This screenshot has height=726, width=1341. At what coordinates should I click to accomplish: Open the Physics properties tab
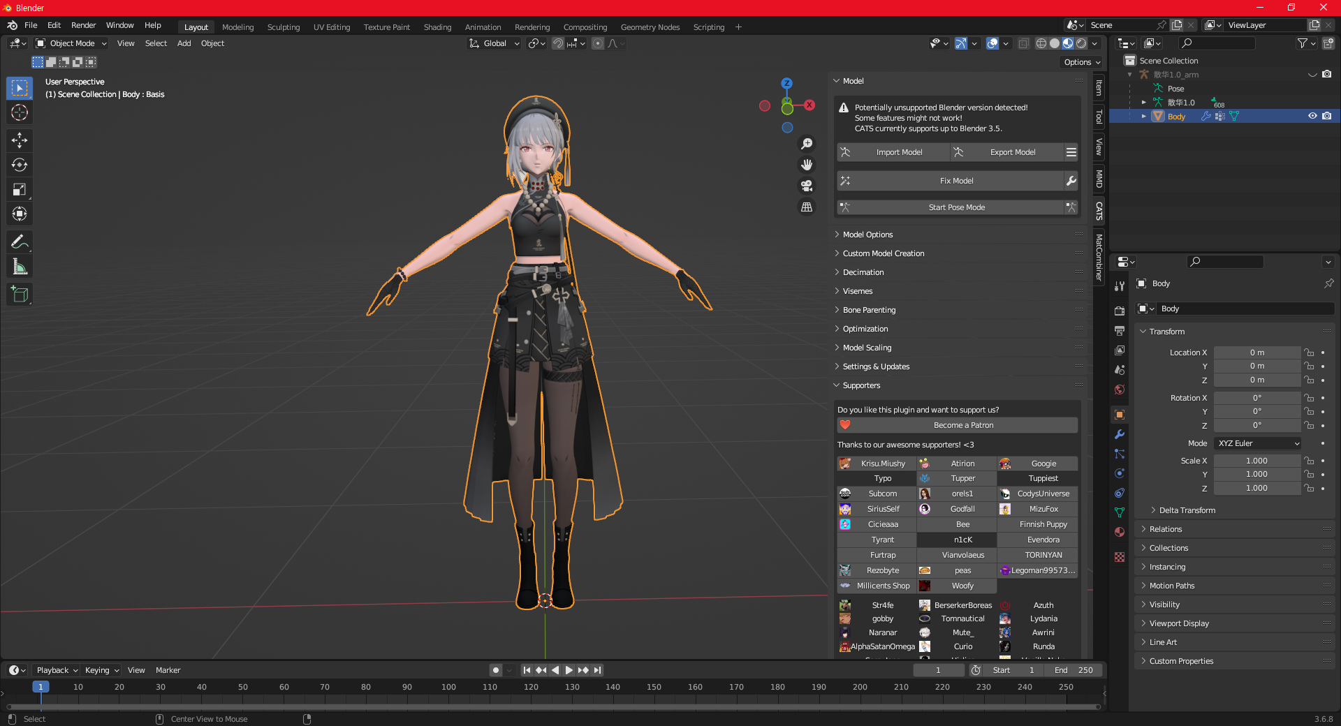(x=1120, y=473)
